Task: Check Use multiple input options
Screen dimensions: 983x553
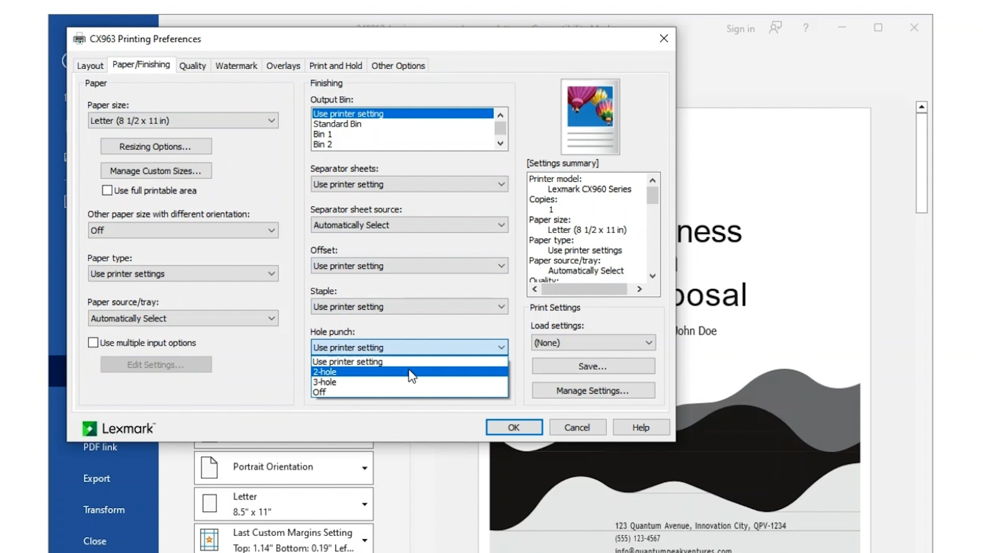Action: click(93, 343)
